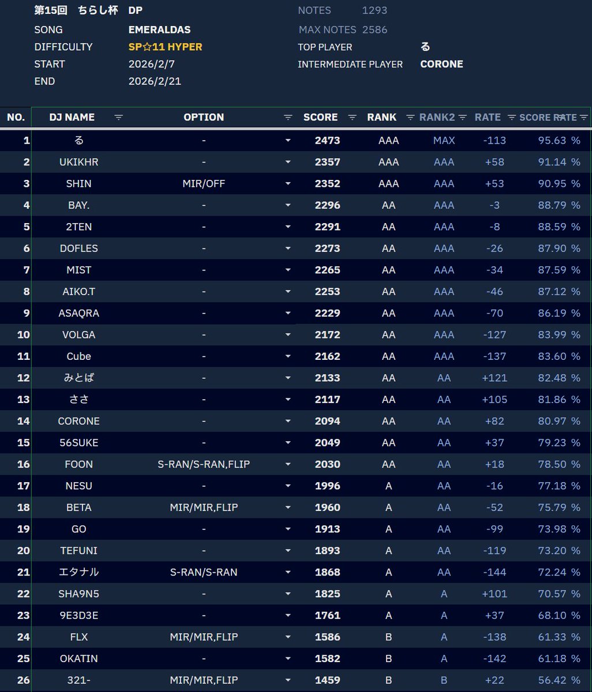The image size is (592, 692).
Task: Select end date 2026/2/21
Action: click(155, 81)
